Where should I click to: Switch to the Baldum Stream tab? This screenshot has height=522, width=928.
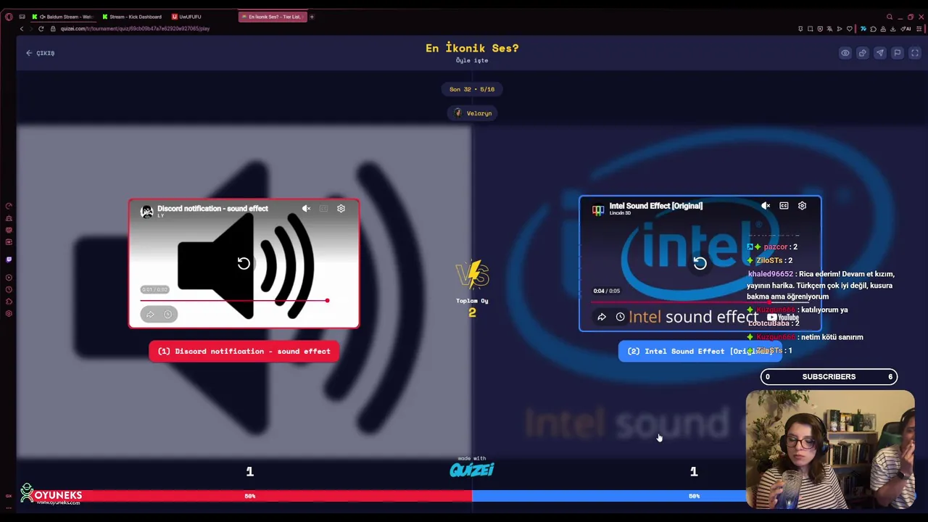point(63,17)
